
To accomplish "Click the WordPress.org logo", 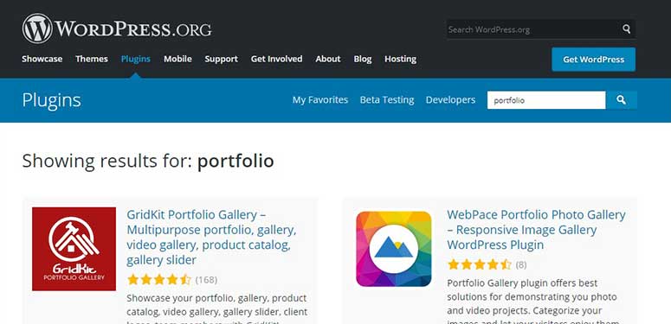I will (117, 29).
